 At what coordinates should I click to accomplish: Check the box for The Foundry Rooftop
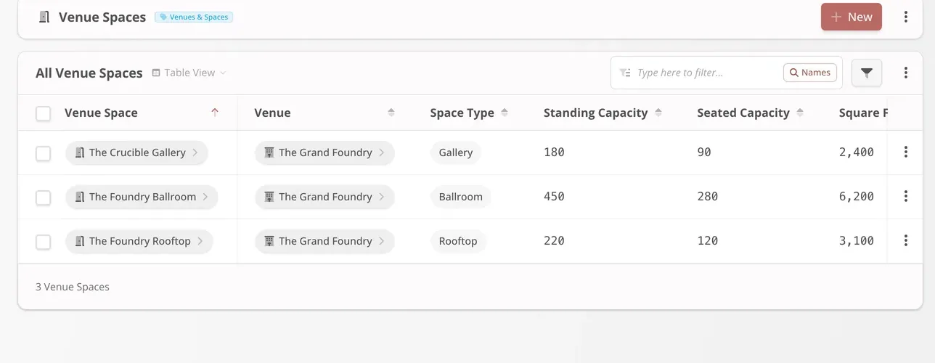tap(44, 242)
